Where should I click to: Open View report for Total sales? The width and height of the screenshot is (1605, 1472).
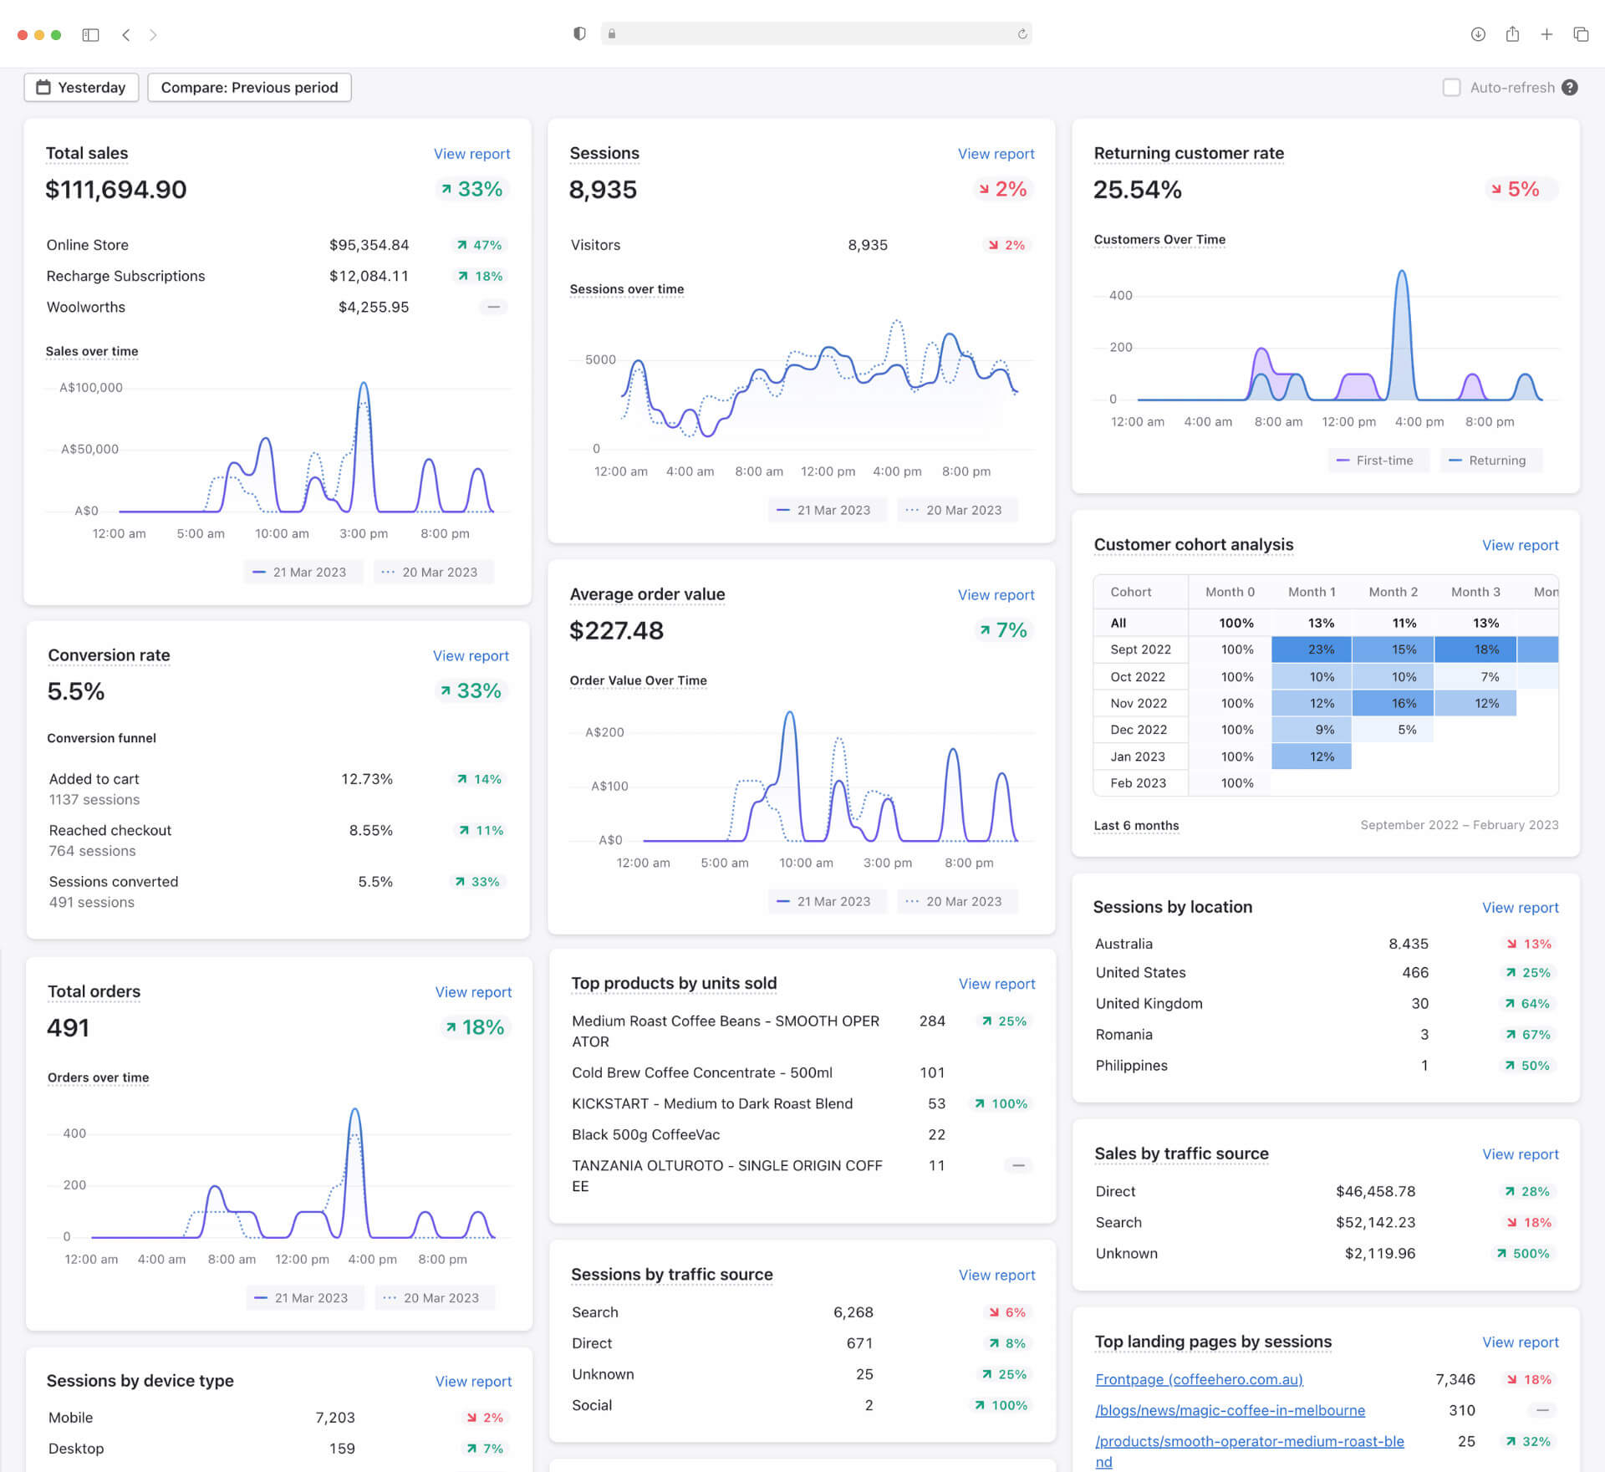coord(471,154)
